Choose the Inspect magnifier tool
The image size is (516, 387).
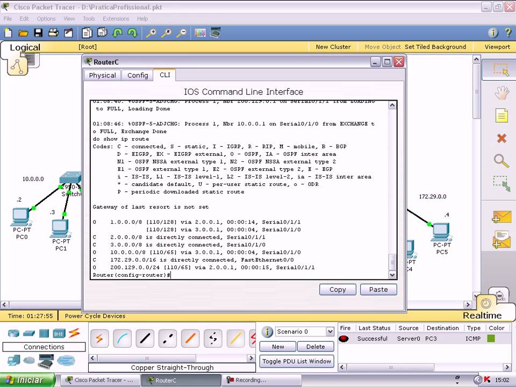[501, 161]
